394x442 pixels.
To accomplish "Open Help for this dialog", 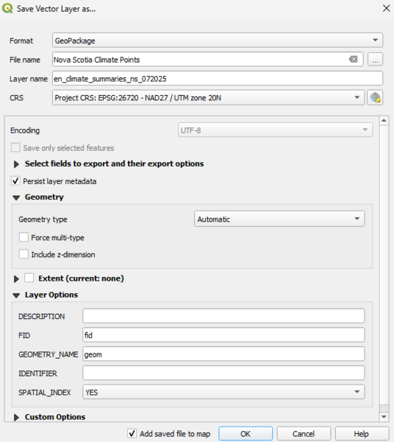I will click(362, 434).
